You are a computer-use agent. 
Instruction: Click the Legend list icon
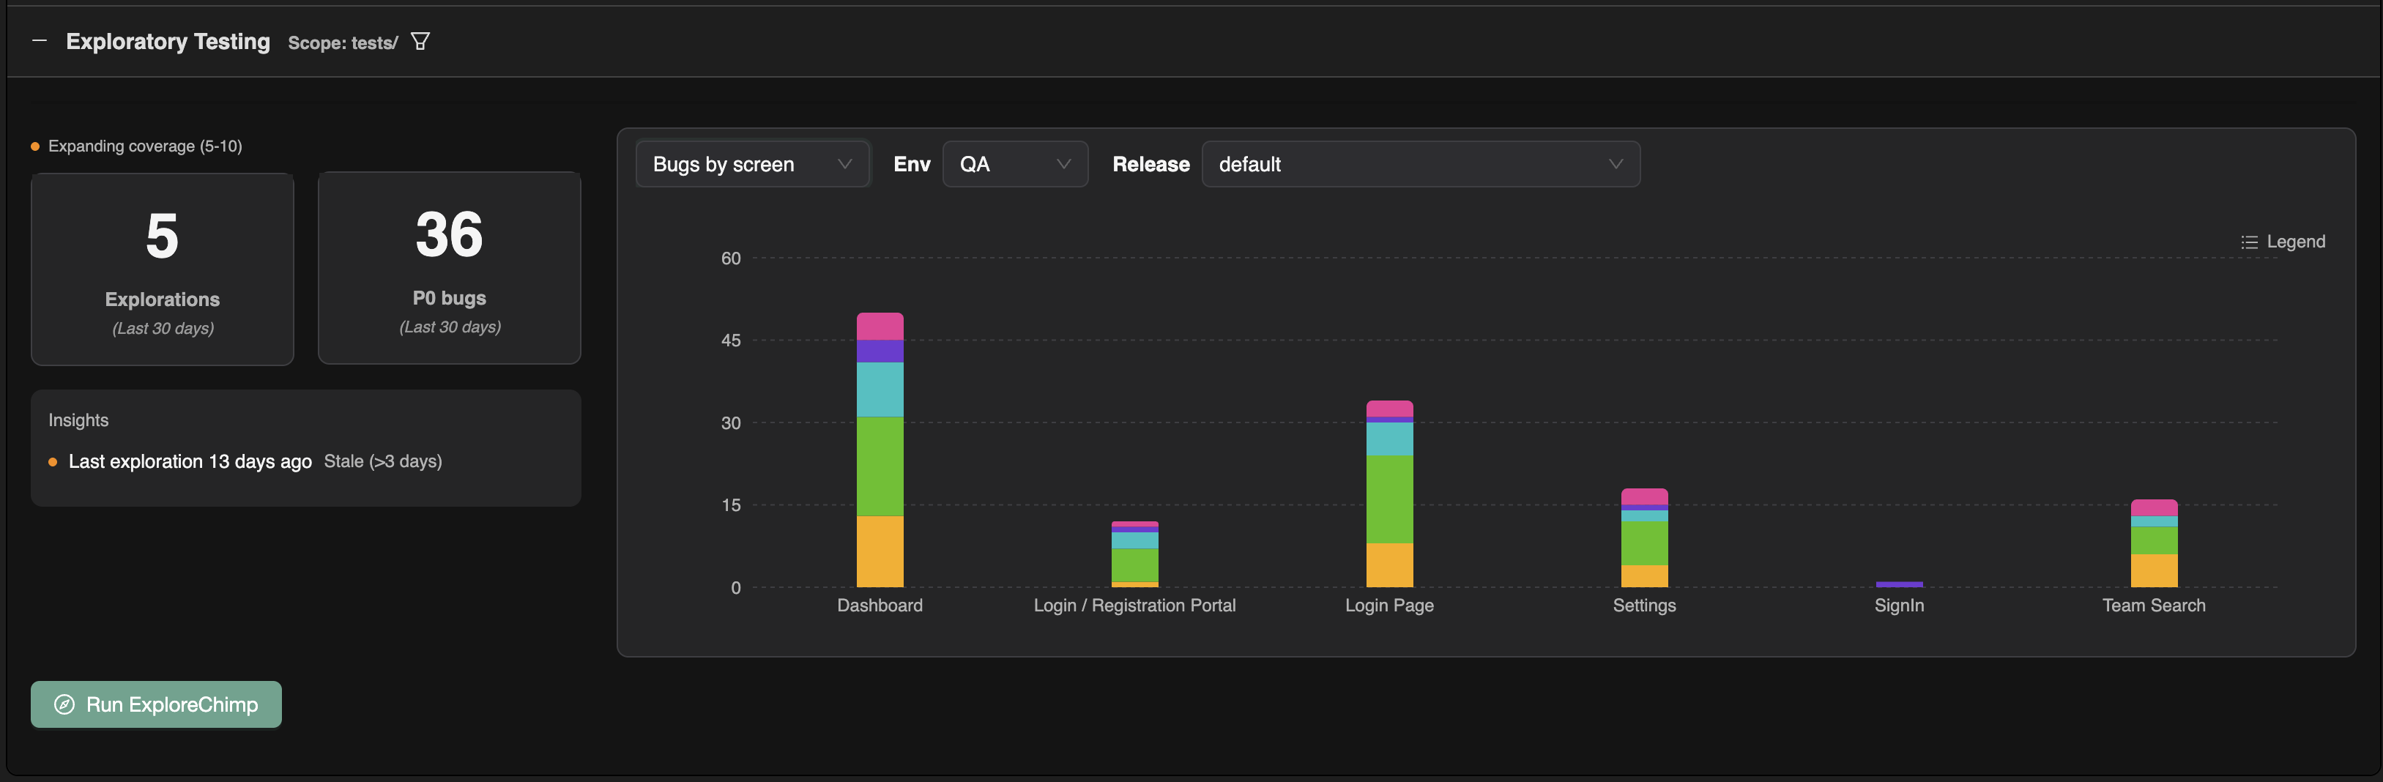tap(2249, 242)
